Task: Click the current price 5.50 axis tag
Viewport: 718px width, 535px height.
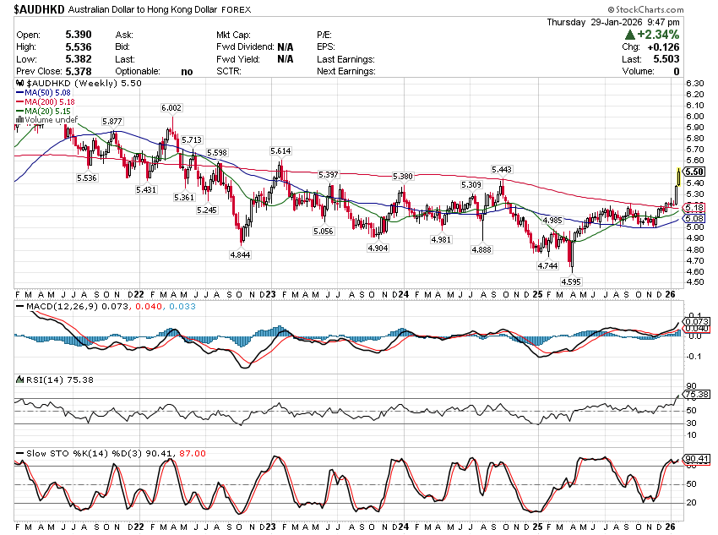Action: point(694,171)
